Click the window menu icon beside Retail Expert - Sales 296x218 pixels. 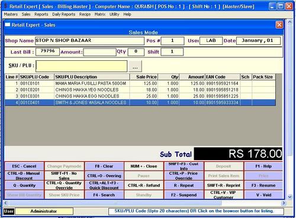pos(8,25)
